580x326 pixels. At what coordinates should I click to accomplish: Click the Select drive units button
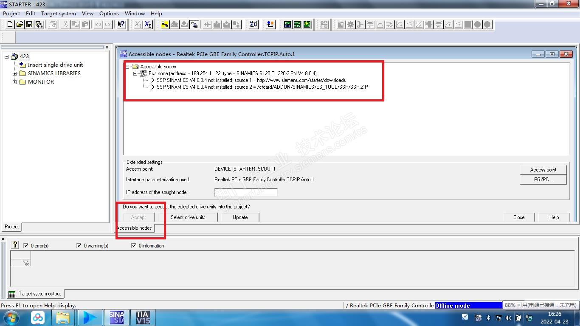(188, 217)
